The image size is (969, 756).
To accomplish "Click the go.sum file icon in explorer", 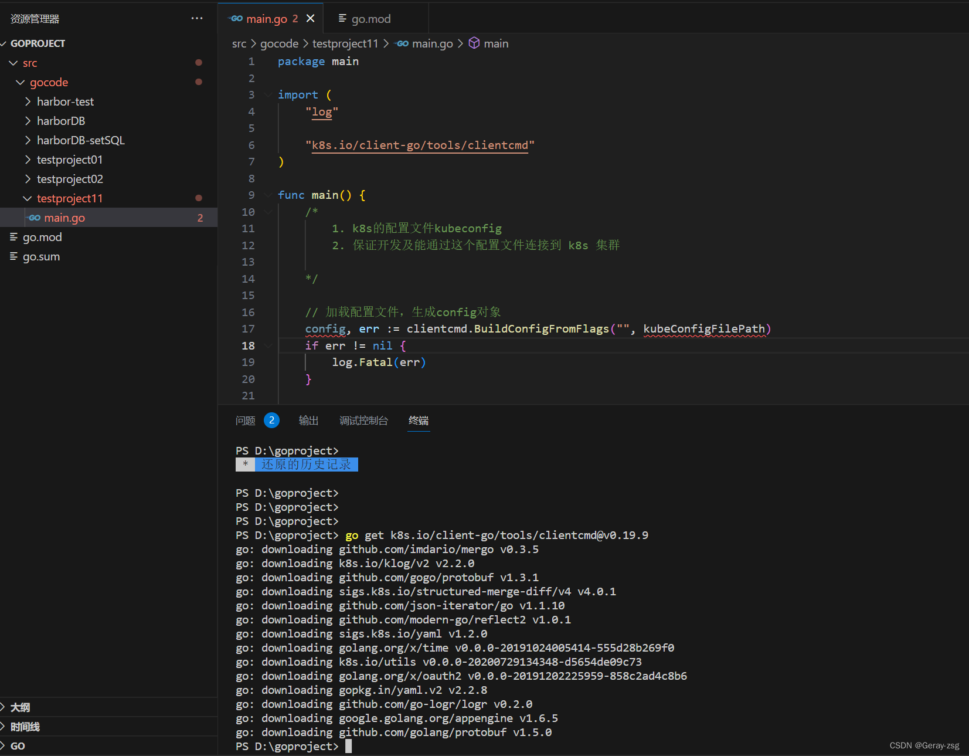I will click(x=13, y=256).
